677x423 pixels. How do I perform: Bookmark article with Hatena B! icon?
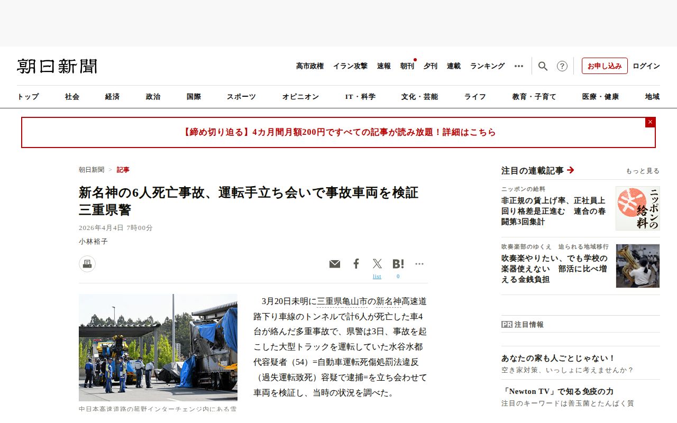click(x=398, y=264)
